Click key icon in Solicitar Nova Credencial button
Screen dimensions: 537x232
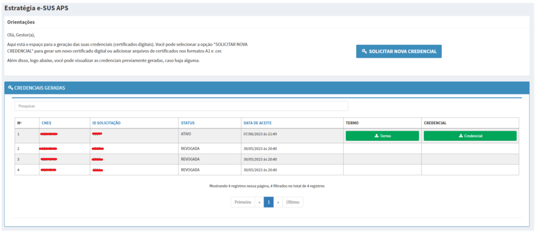click(x=364, y=51)
